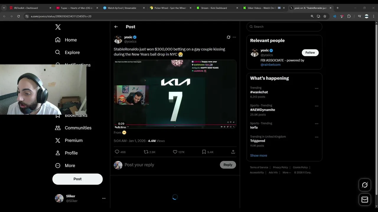Open options dots for #wankchat trend
Image resolution: width=378 pixels, height=212 pixels.
point(317,88)
